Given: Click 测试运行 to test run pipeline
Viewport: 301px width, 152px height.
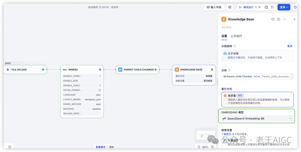Looking at the screenshot, I should pyautogui.click(x=248, y=7).
